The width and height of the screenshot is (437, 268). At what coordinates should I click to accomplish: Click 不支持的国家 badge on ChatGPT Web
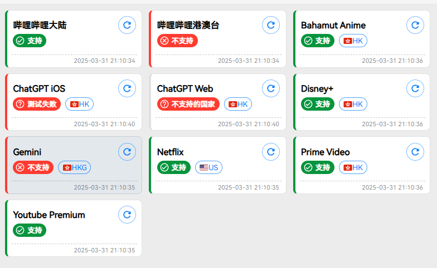pos(188,104)
